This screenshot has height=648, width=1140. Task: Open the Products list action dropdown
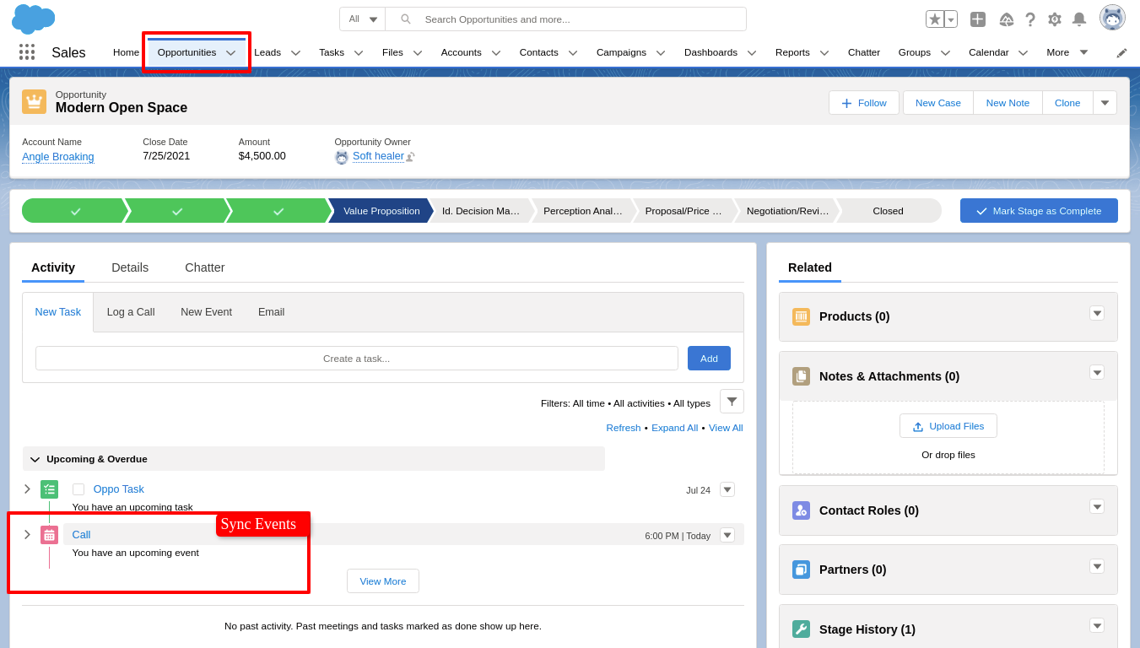pyautogui.click(x=1097, y=313)
